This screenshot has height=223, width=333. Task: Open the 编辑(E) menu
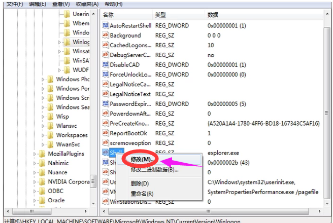coord(36,4)
